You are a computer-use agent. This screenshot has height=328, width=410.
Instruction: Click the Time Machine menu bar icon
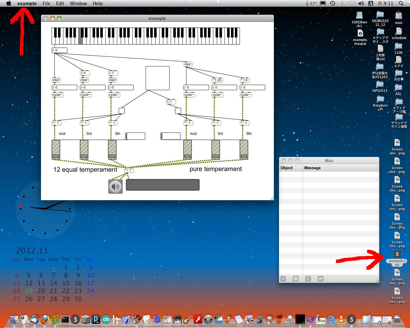pos(332,4)
